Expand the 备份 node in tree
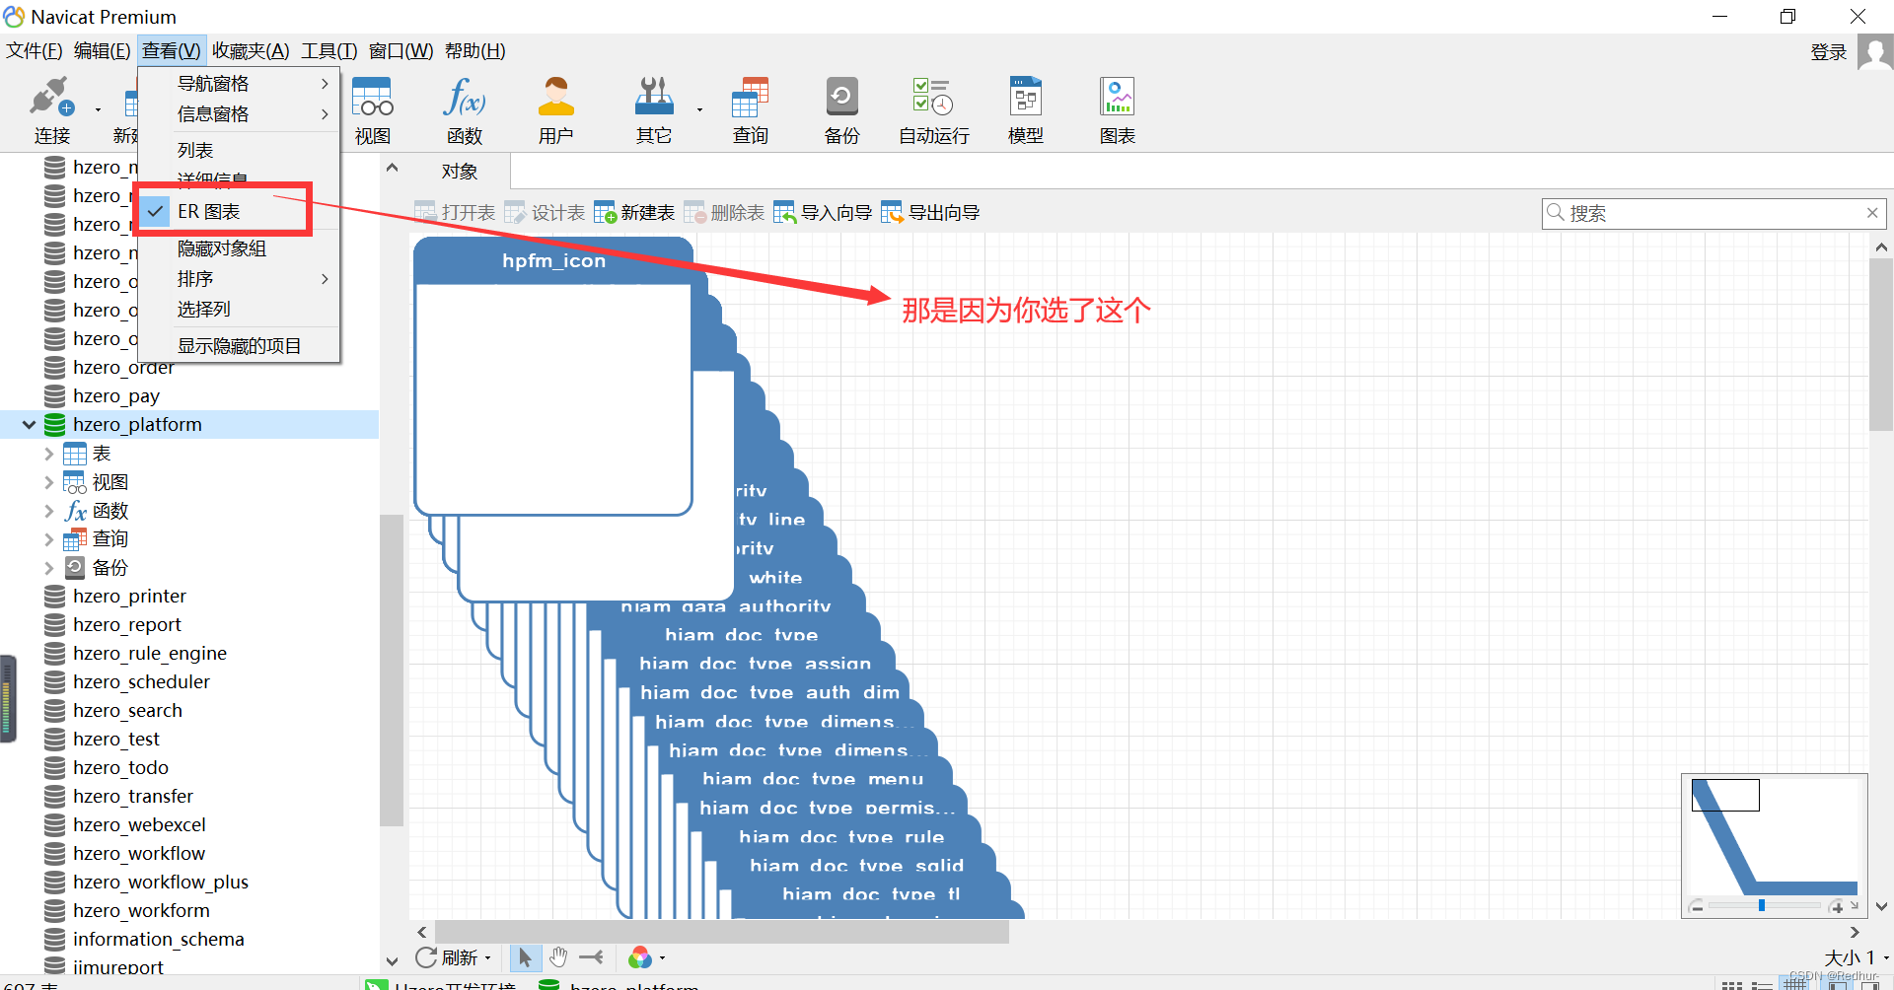The width and height of the screenshot is (1894, 990). tap(49, 568)
